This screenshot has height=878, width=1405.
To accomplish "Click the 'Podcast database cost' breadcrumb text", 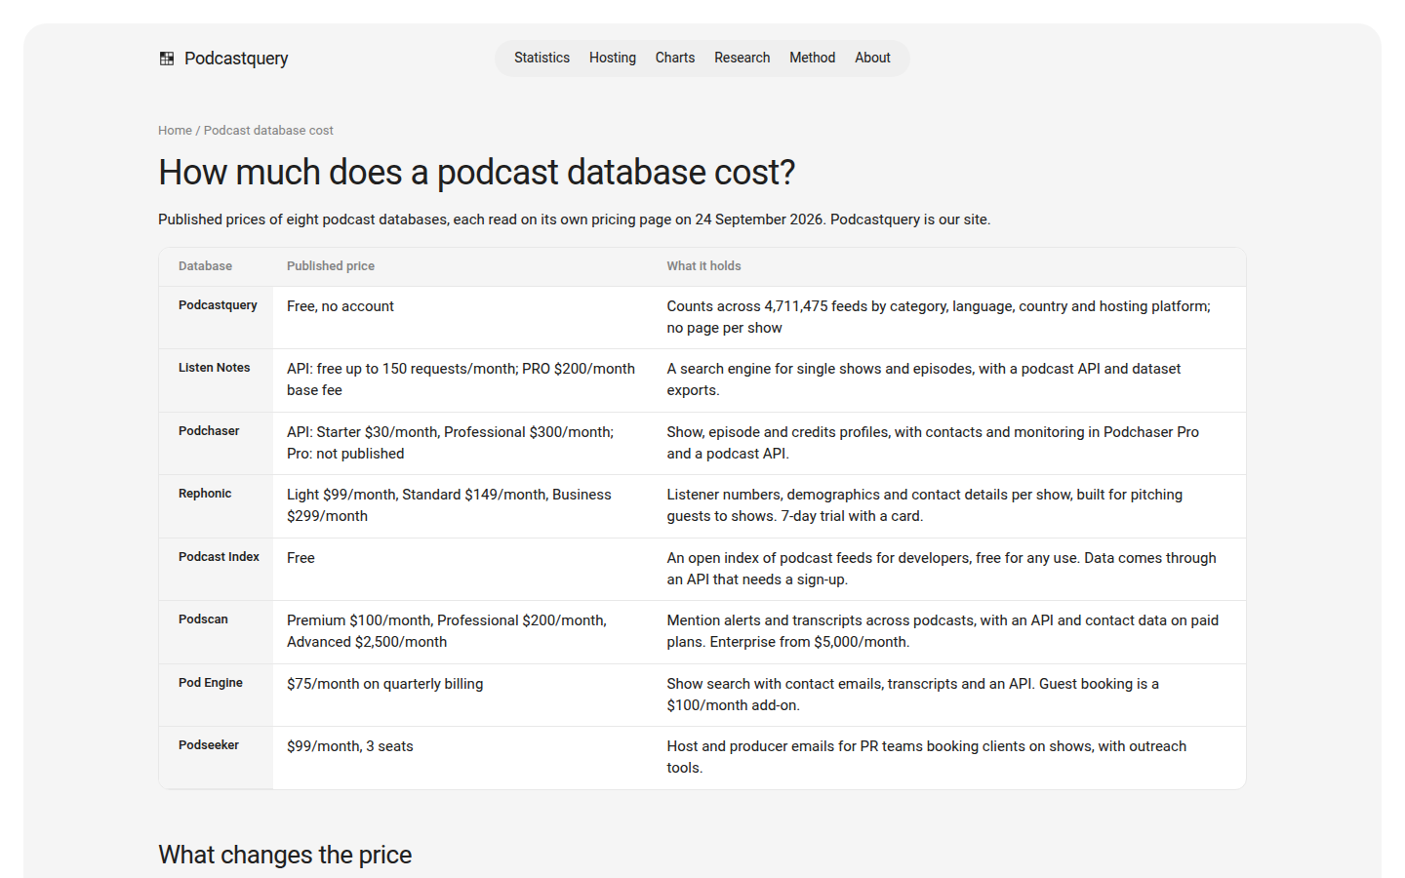I will (x=268, y=130).
